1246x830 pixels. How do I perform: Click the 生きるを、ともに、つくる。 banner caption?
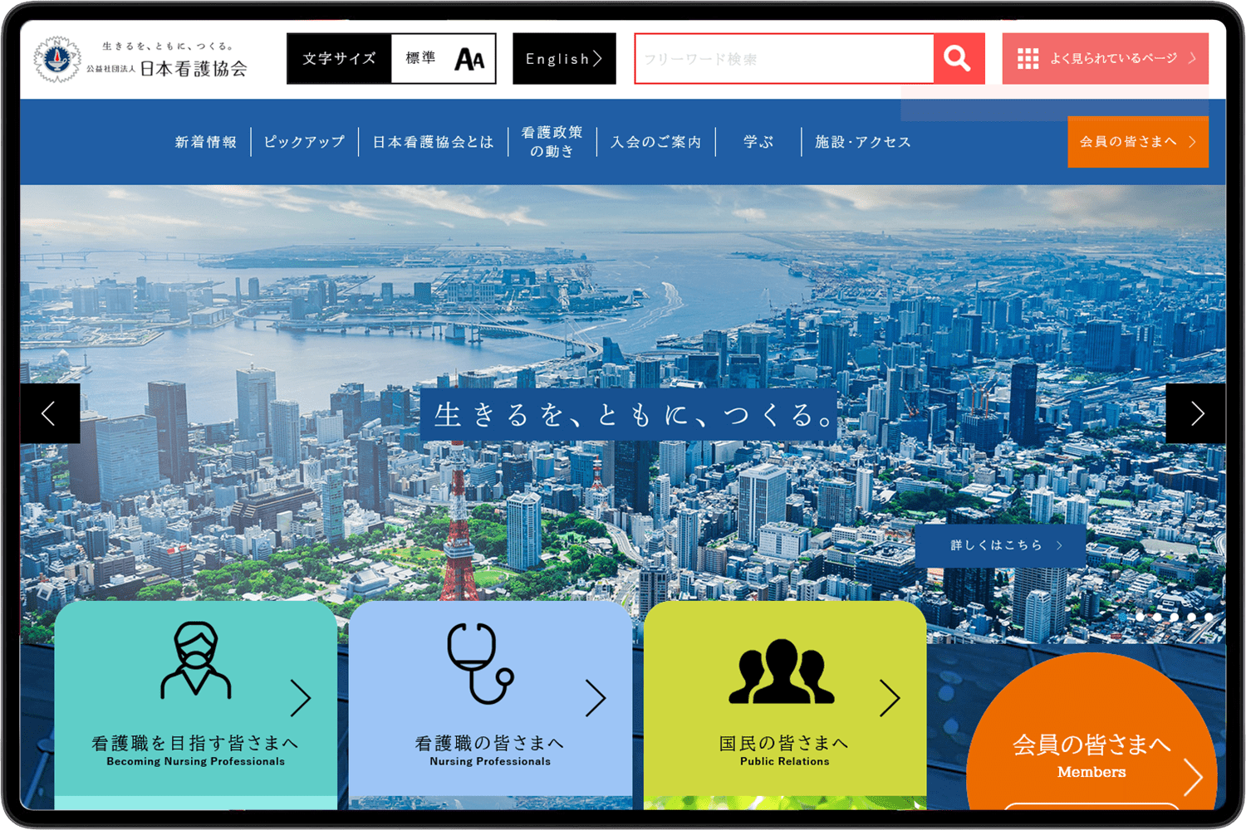point(629,414)
